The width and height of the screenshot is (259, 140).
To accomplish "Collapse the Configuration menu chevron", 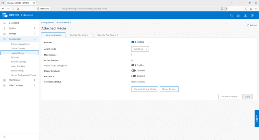I will (35, 39).
